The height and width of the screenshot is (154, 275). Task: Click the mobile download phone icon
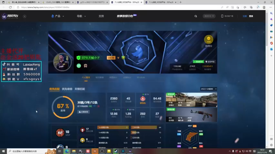click(x=222, y=16)
